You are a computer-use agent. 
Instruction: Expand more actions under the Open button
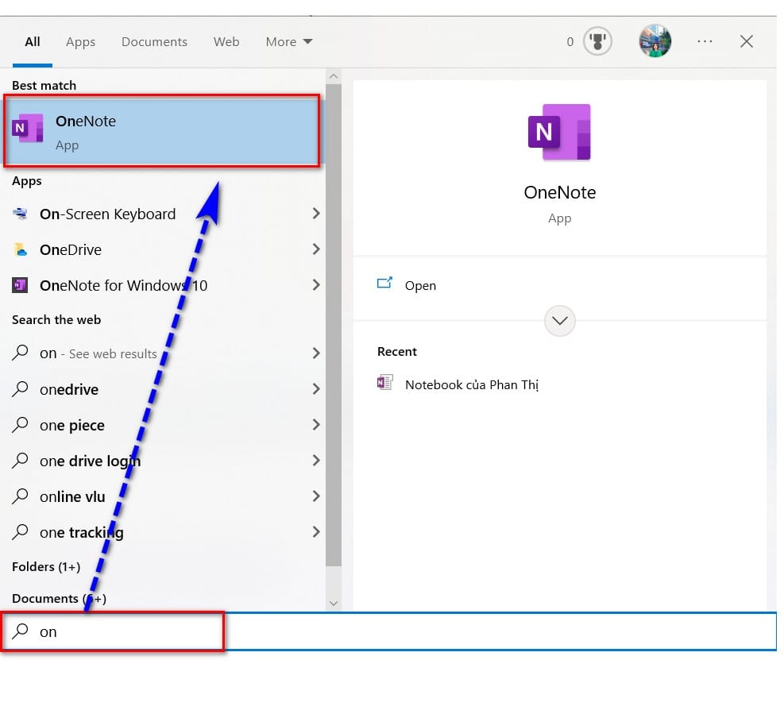pos(559,321)
